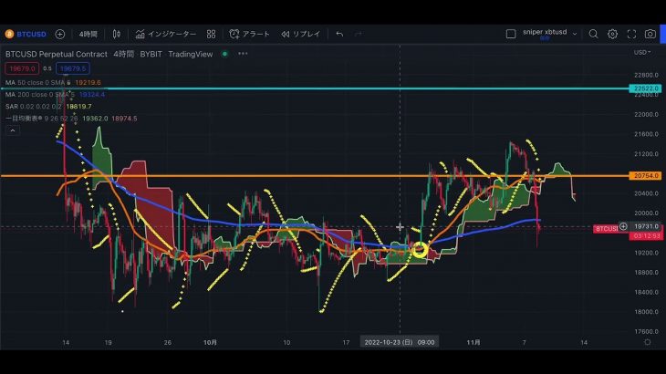
Task: Click the 11月 label on time axis
Action: coord(473,342)
